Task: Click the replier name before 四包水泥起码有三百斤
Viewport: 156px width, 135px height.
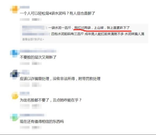Action: coord(35,34)
